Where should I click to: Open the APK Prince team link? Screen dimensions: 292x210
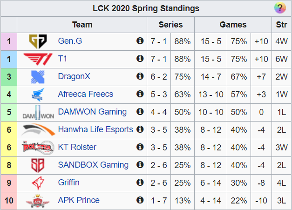click(79, 200)
